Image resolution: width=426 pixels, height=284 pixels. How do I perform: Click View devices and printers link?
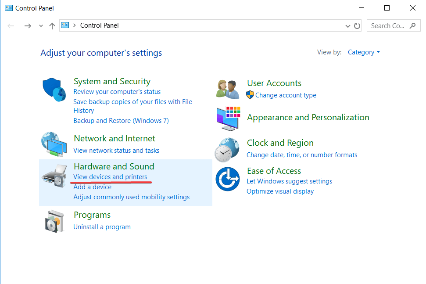click(110, 177)
